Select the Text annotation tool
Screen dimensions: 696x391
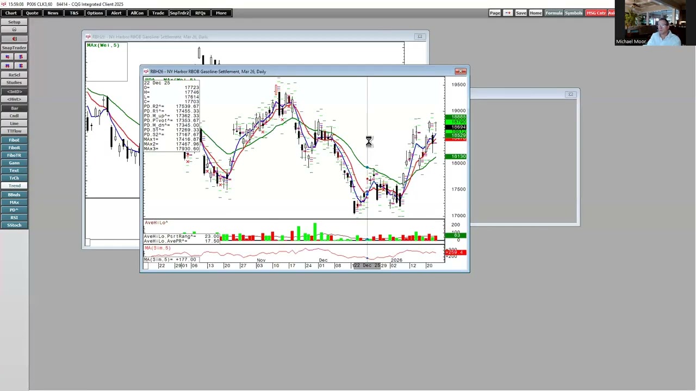14,171
